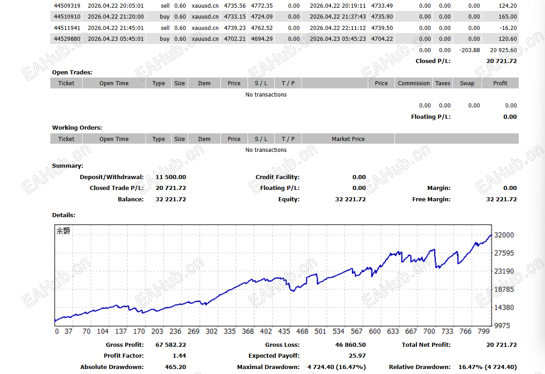
Task: Click the Absolute Drawdown value 465.20
Action: tap(176, 367)
